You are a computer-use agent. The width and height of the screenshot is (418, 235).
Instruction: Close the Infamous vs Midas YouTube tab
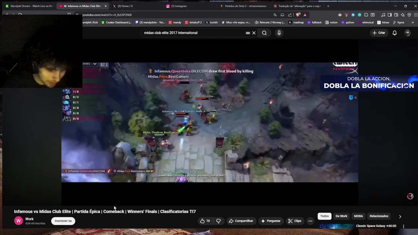click(105, 6)
